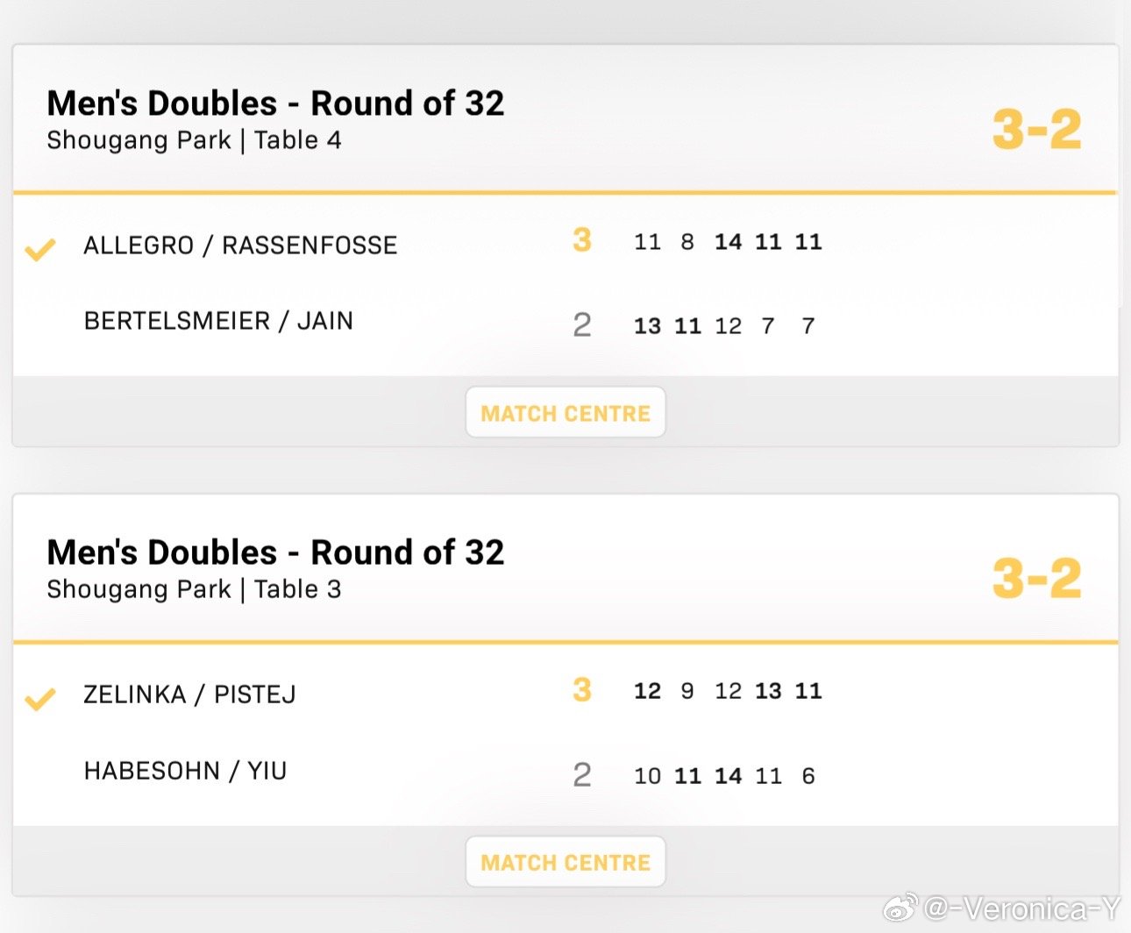Click the winner checkmark beside ALLEGRO / RASSENFOSSE
Viewport: 1131px width, 933px height.
pos(40,250)
